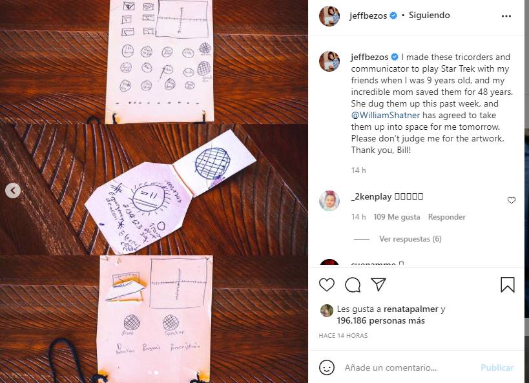Open the comment bubble icon
Screen dimensions: 529x383
click(x=353, y=285)
